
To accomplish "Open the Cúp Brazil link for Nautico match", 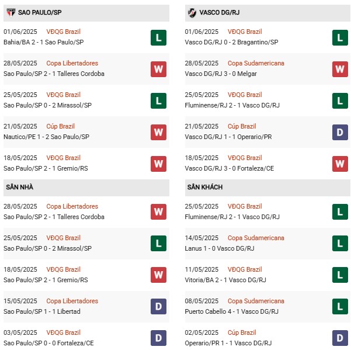I will [x=60, y=126].
